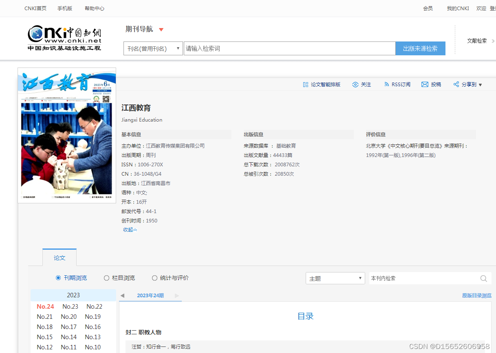Go to next issue arrow

pyautogui.click(x=177, y=296)
